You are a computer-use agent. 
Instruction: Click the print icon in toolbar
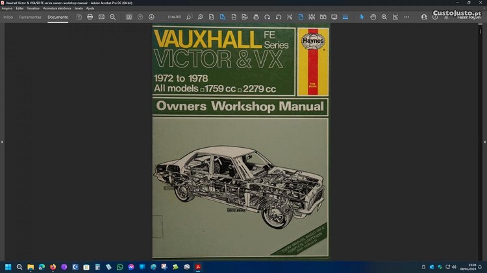click(90, 17)
